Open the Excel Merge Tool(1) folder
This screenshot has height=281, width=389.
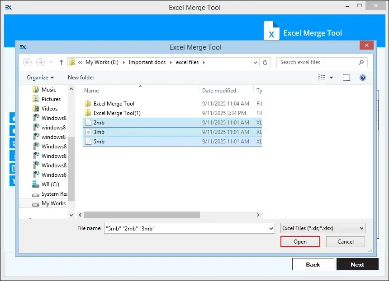pyautogui.click(x=117, y=113)
